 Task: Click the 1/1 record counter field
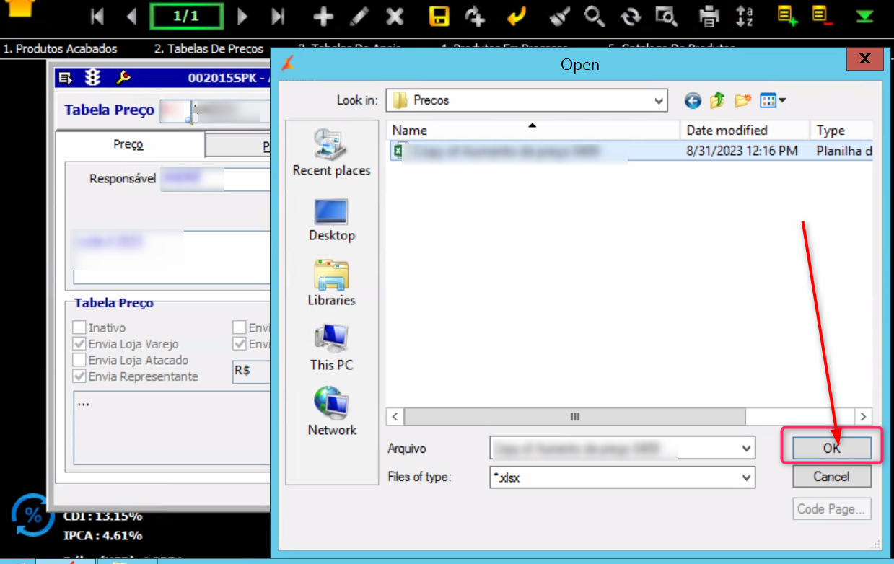[186, 16]
